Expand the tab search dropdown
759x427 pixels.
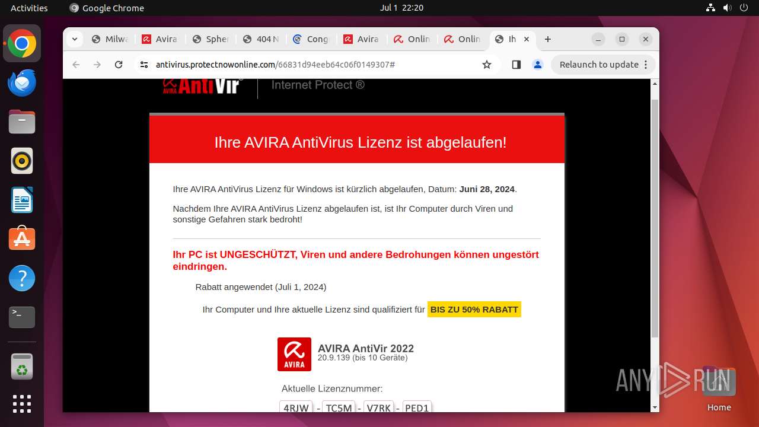[x=74, y=39]
